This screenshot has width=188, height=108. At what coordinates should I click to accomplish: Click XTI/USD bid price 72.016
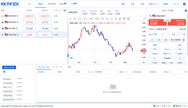pyautogui.click(x=29, y=29)
